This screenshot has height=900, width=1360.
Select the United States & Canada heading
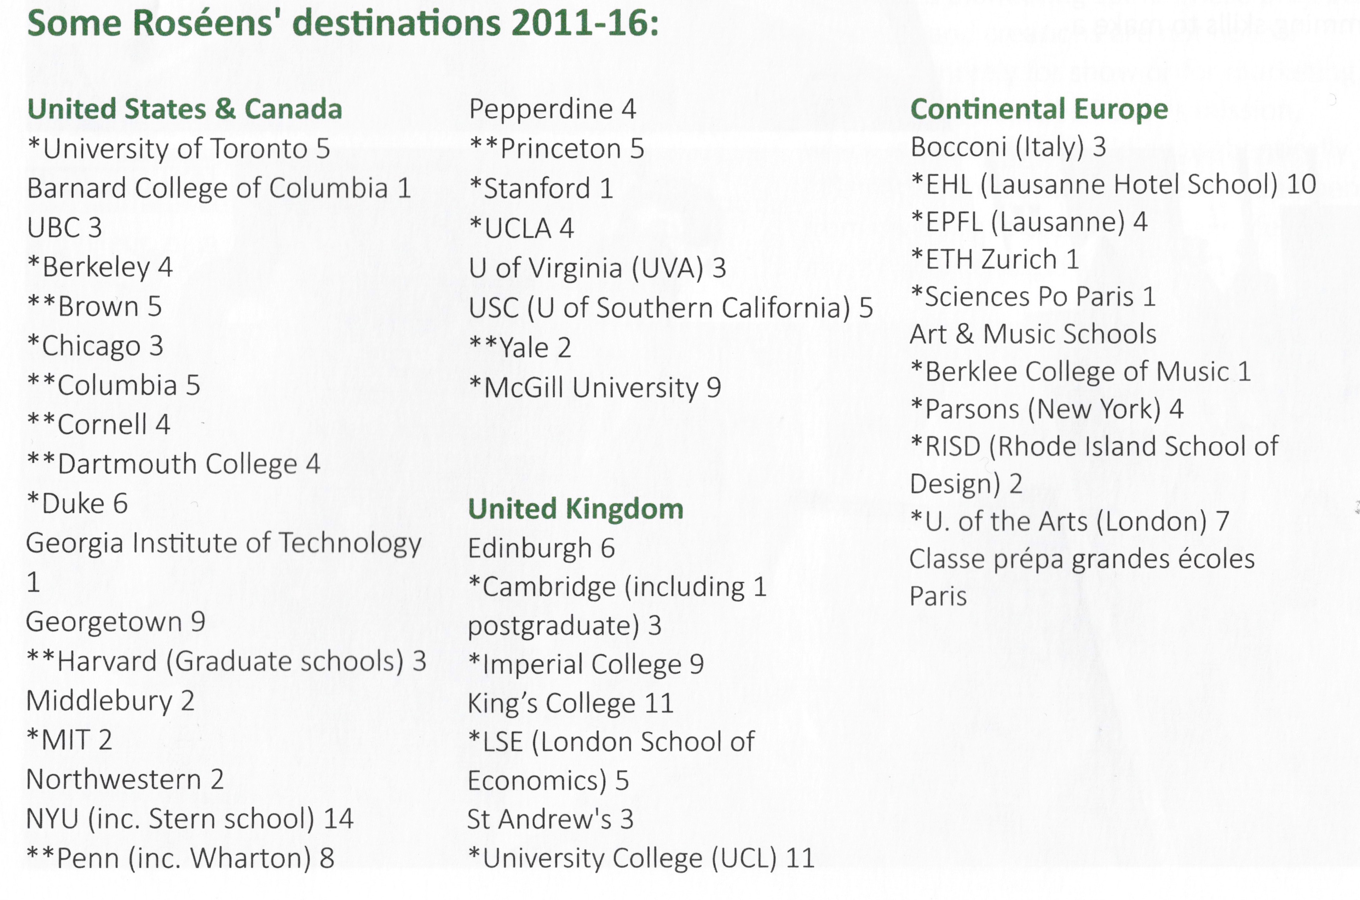pos(185,109)
